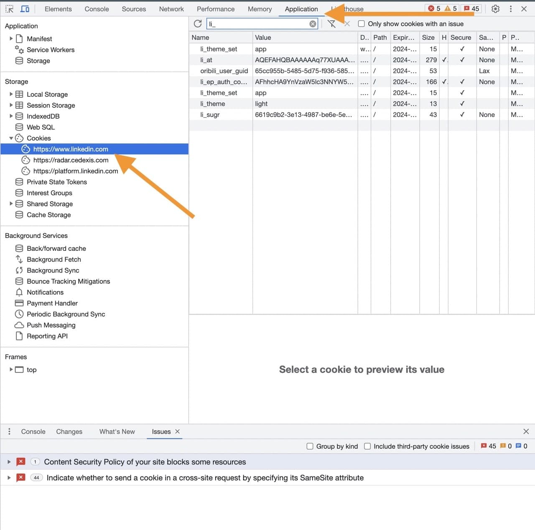Screen dimensions: 535x530
Task: Toggle Include third-party cookie issues
Action: coord(367,446)
